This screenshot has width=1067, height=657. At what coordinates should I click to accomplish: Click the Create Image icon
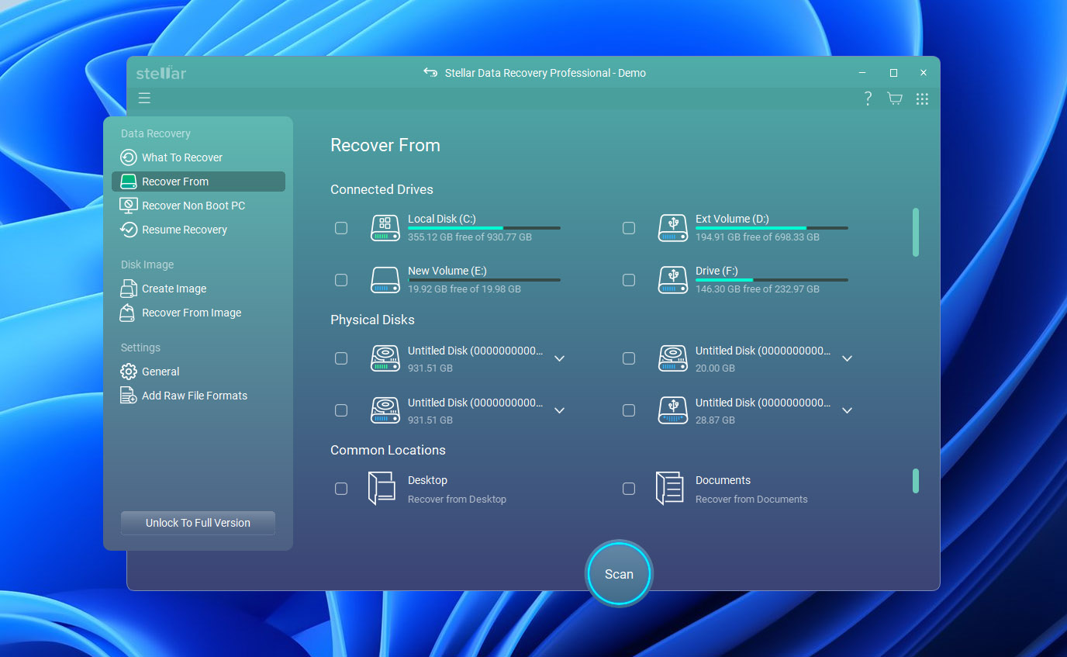129,289
